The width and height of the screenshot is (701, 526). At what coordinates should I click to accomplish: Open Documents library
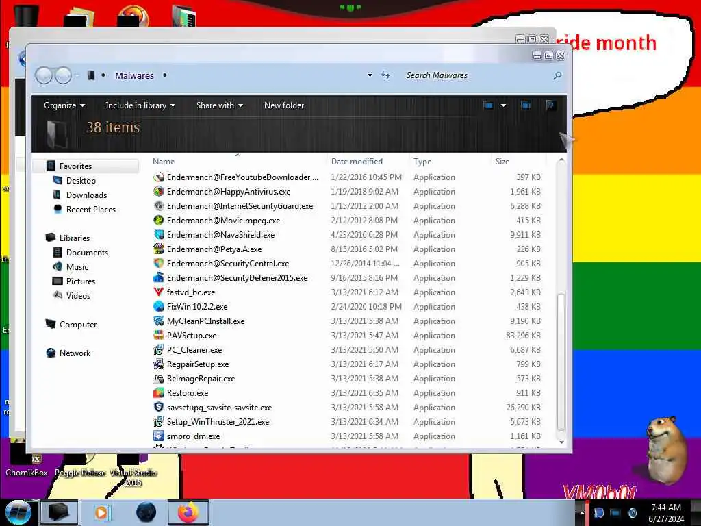(x=87, y=252)
